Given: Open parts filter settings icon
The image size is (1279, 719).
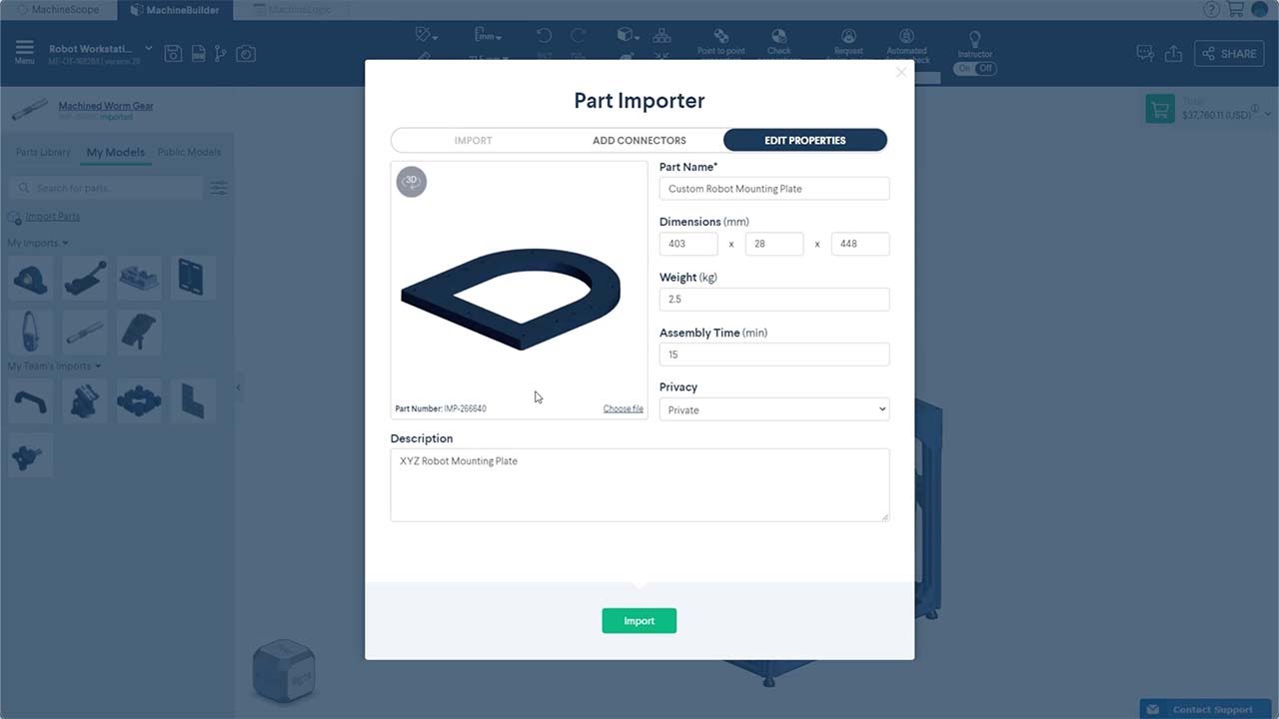Looking at the screenshot, I should tap(219, 188).
